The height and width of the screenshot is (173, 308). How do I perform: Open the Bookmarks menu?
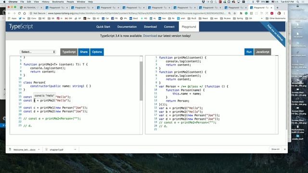58,2
